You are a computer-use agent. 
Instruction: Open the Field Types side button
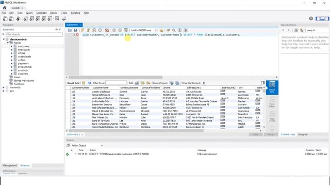(x=272, y=117)
